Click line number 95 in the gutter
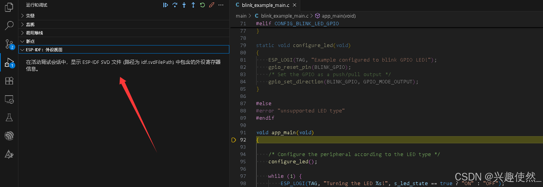Image resolution: width=543 pixels, height=187 pixels. [x=243, y=161]
